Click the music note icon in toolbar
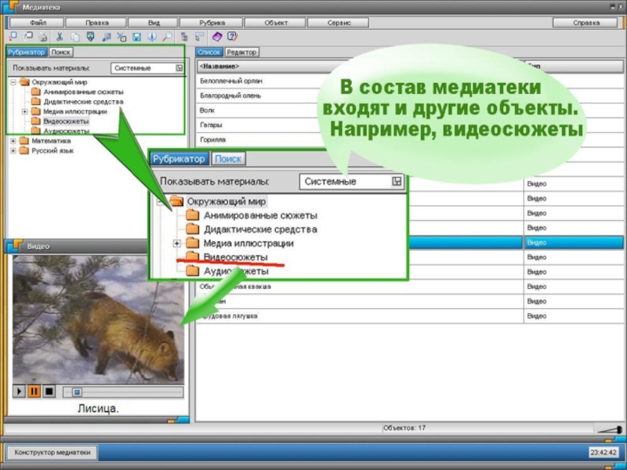This screenshot has width=627, height=470. click(x=106, y=36)
